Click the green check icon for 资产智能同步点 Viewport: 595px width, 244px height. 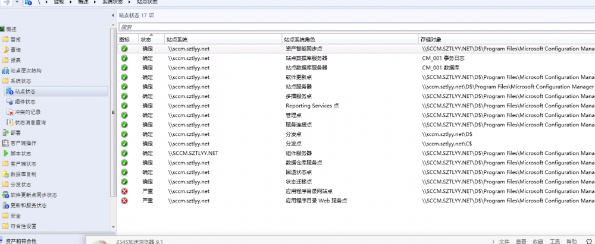[124, 49]
